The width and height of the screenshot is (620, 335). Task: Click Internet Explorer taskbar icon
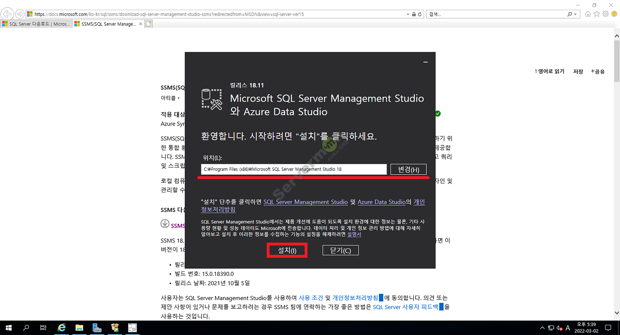click(x=62, y=328)
